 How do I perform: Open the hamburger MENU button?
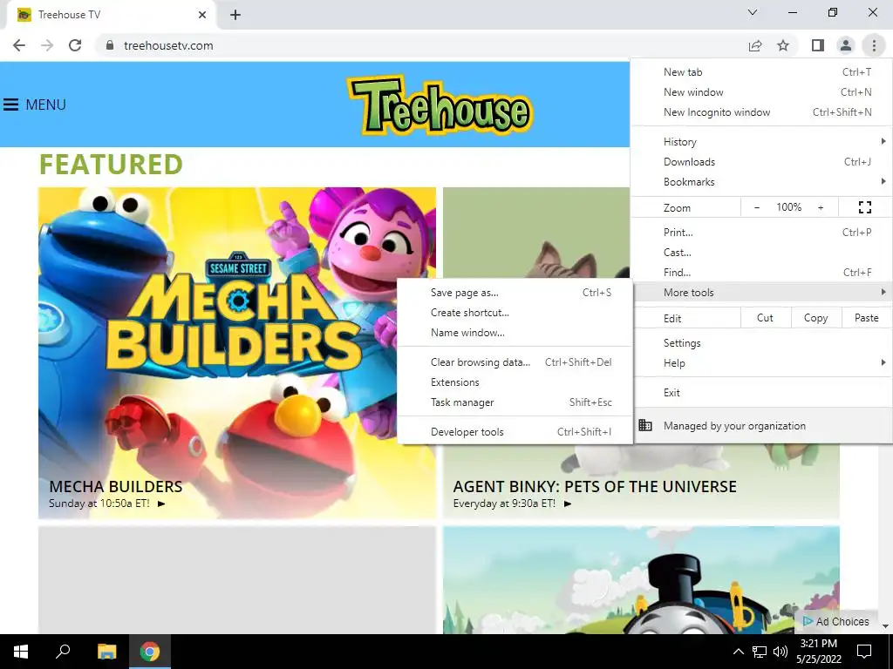pyautogui.click(x=35, y=105)
